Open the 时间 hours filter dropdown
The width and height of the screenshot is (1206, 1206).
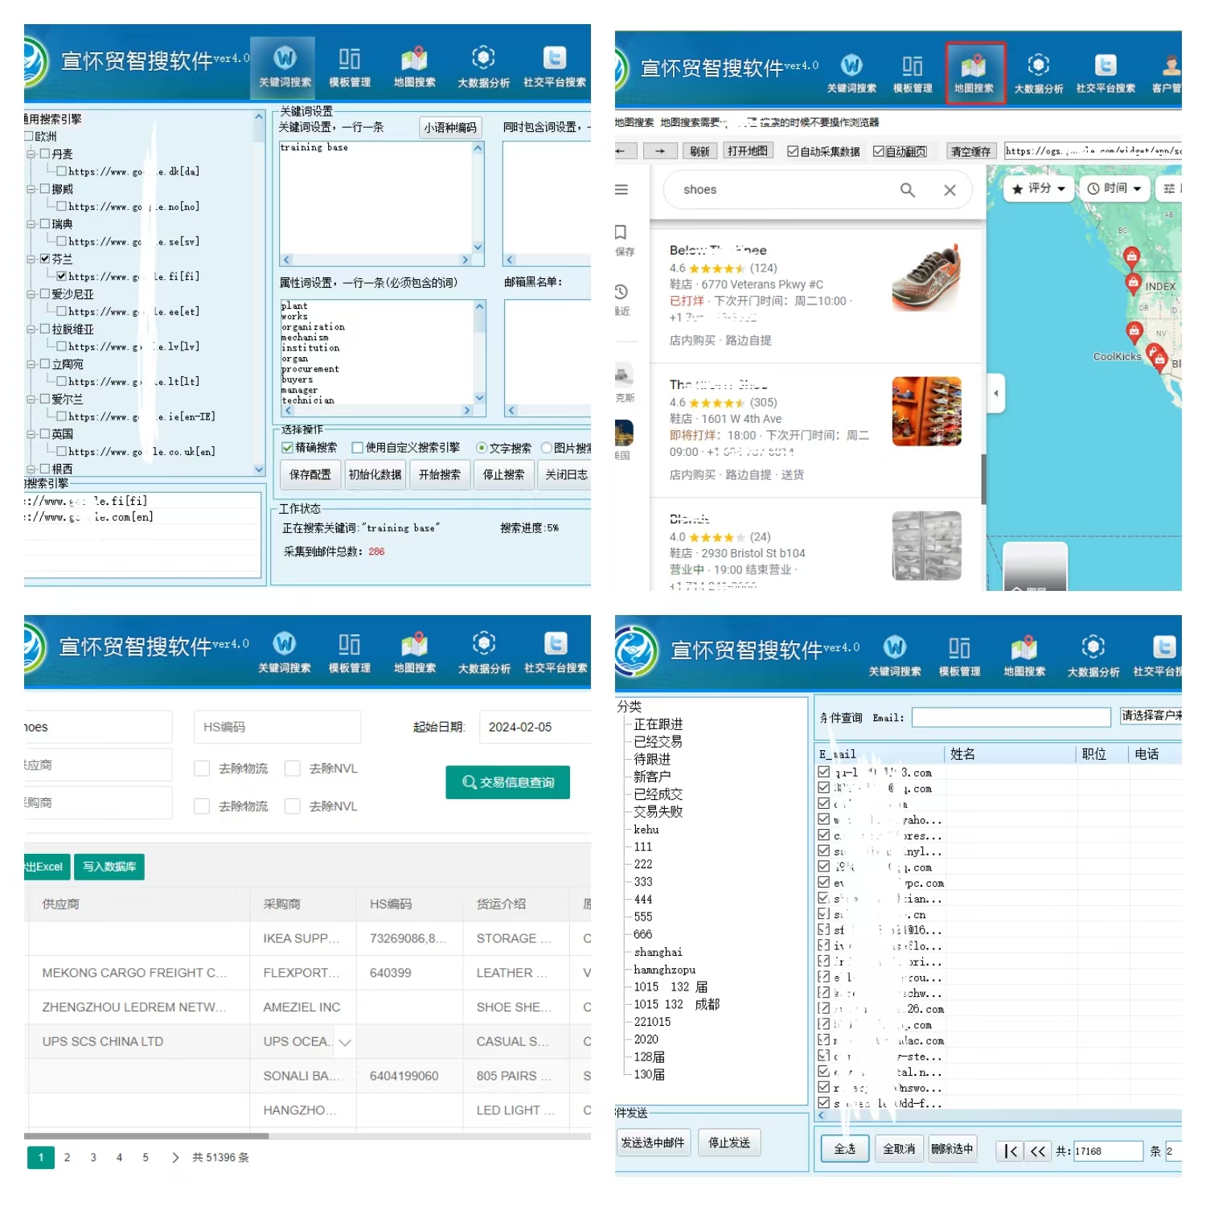click(1114, 188)
